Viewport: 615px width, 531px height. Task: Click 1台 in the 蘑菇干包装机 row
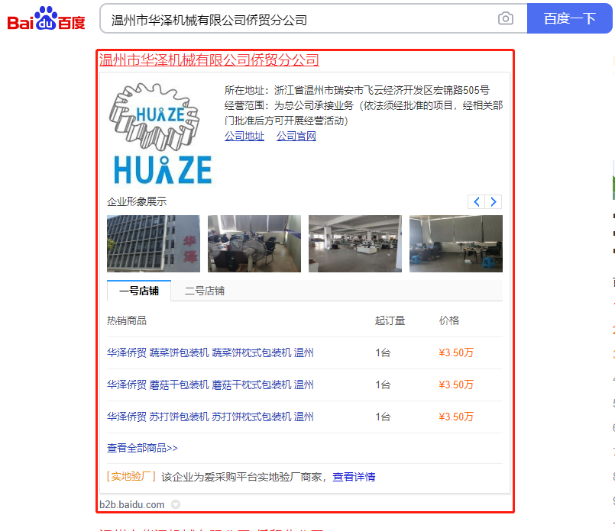pos(383,385)
